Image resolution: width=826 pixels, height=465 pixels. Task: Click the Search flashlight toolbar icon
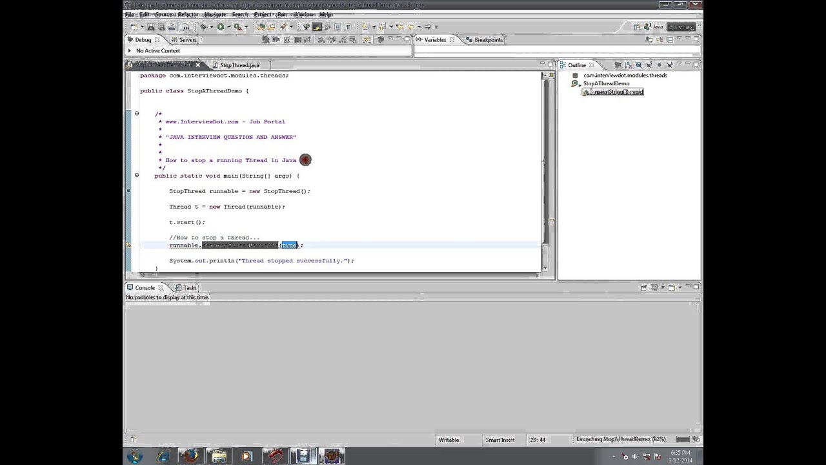click(x=283, y=26)
